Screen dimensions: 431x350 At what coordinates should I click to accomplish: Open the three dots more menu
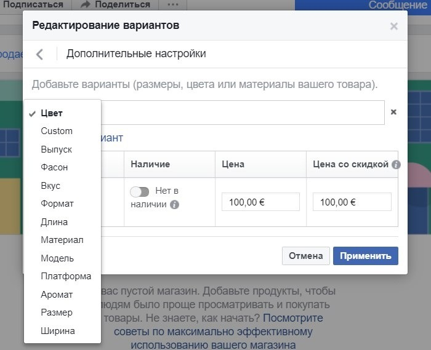coord(173,5)
